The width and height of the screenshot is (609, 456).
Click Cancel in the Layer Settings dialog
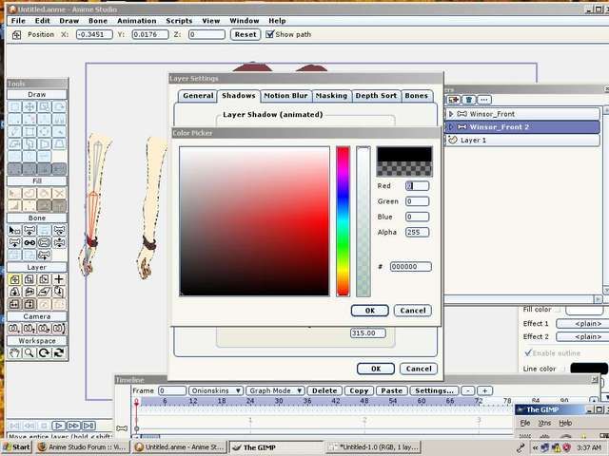pos(419,369)
